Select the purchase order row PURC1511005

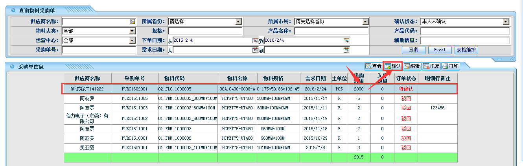click(134, 98)
